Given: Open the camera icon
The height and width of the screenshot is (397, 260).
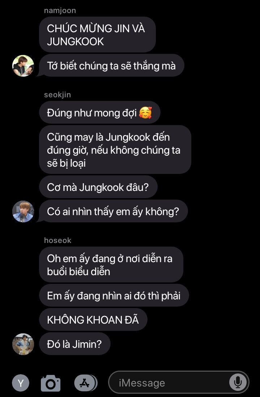Looking at the screenshot, I should click(x=51, y=383).
